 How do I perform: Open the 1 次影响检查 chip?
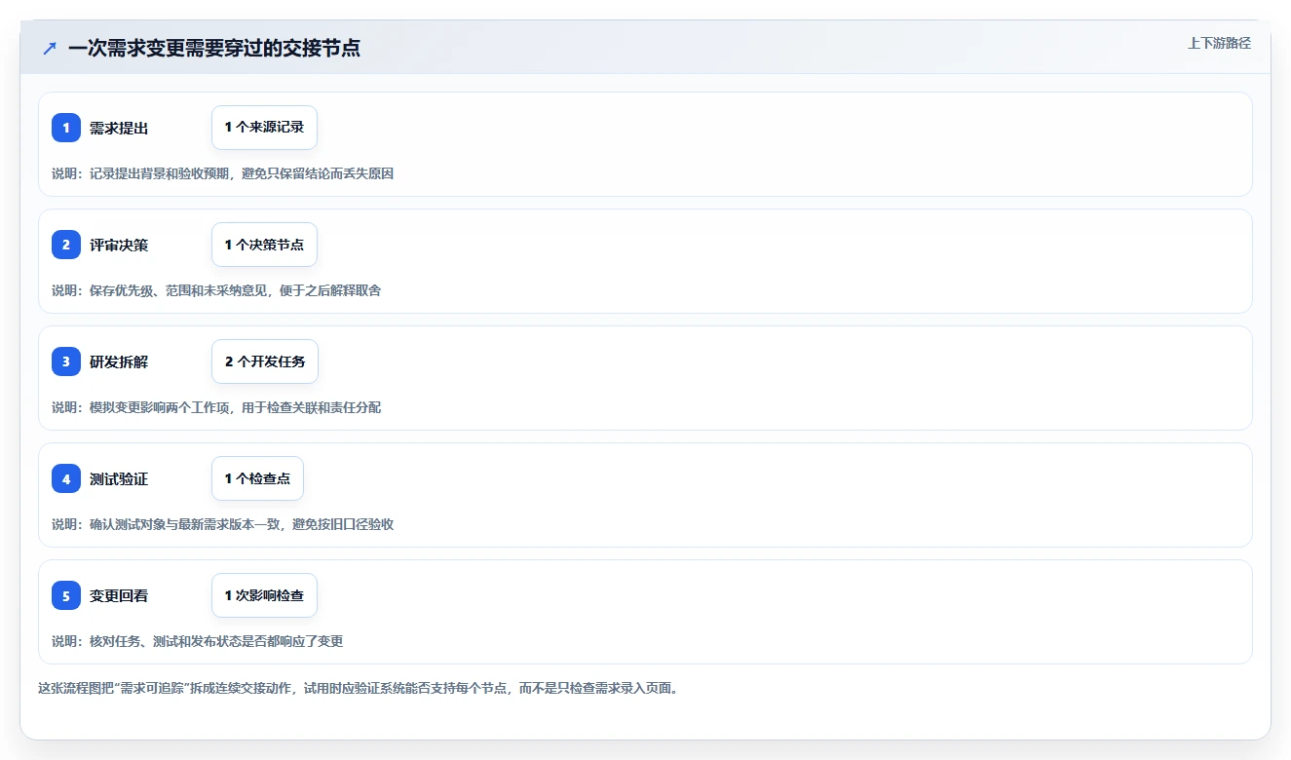pos(264,595)
